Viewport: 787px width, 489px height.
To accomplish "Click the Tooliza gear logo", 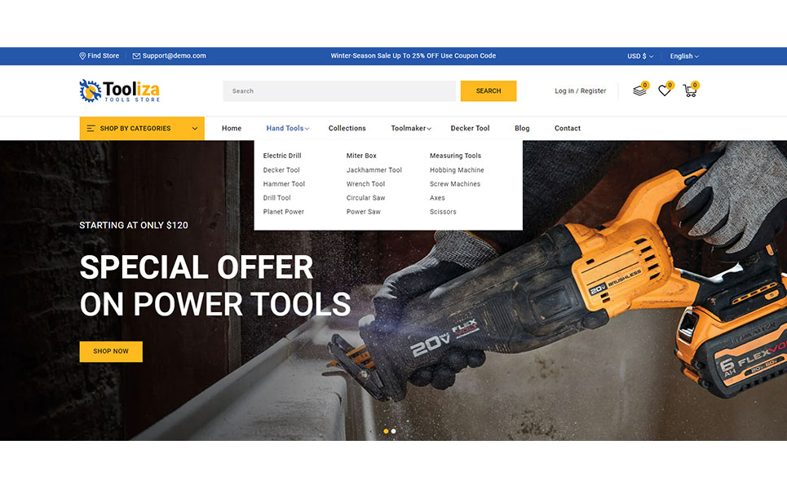I will point(91,90).
